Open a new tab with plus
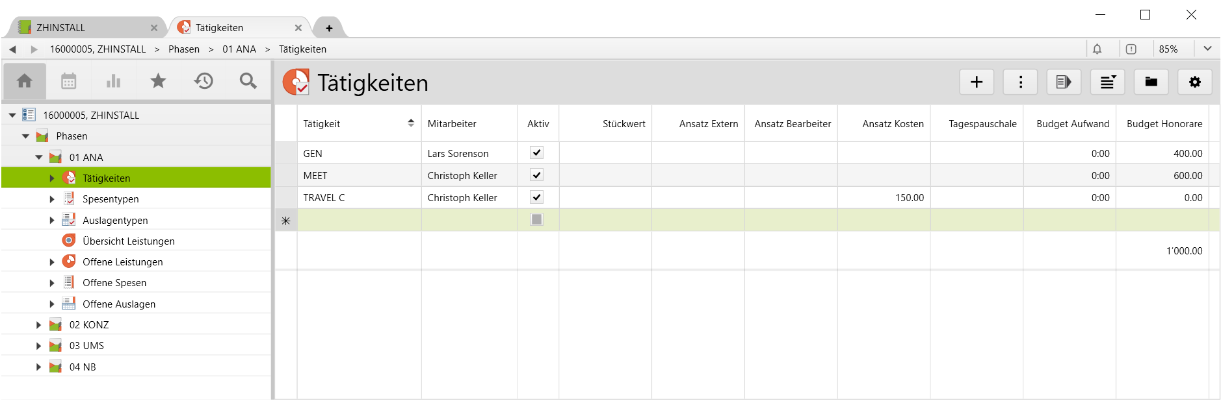 pos(329,28)
